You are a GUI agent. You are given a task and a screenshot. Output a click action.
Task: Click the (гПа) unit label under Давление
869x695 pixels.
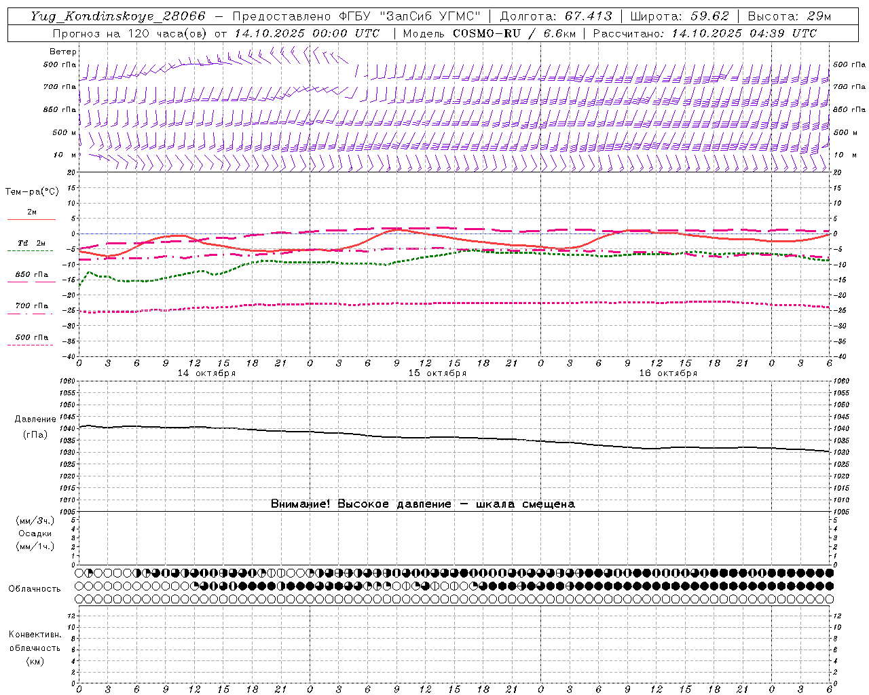point(35,435)
